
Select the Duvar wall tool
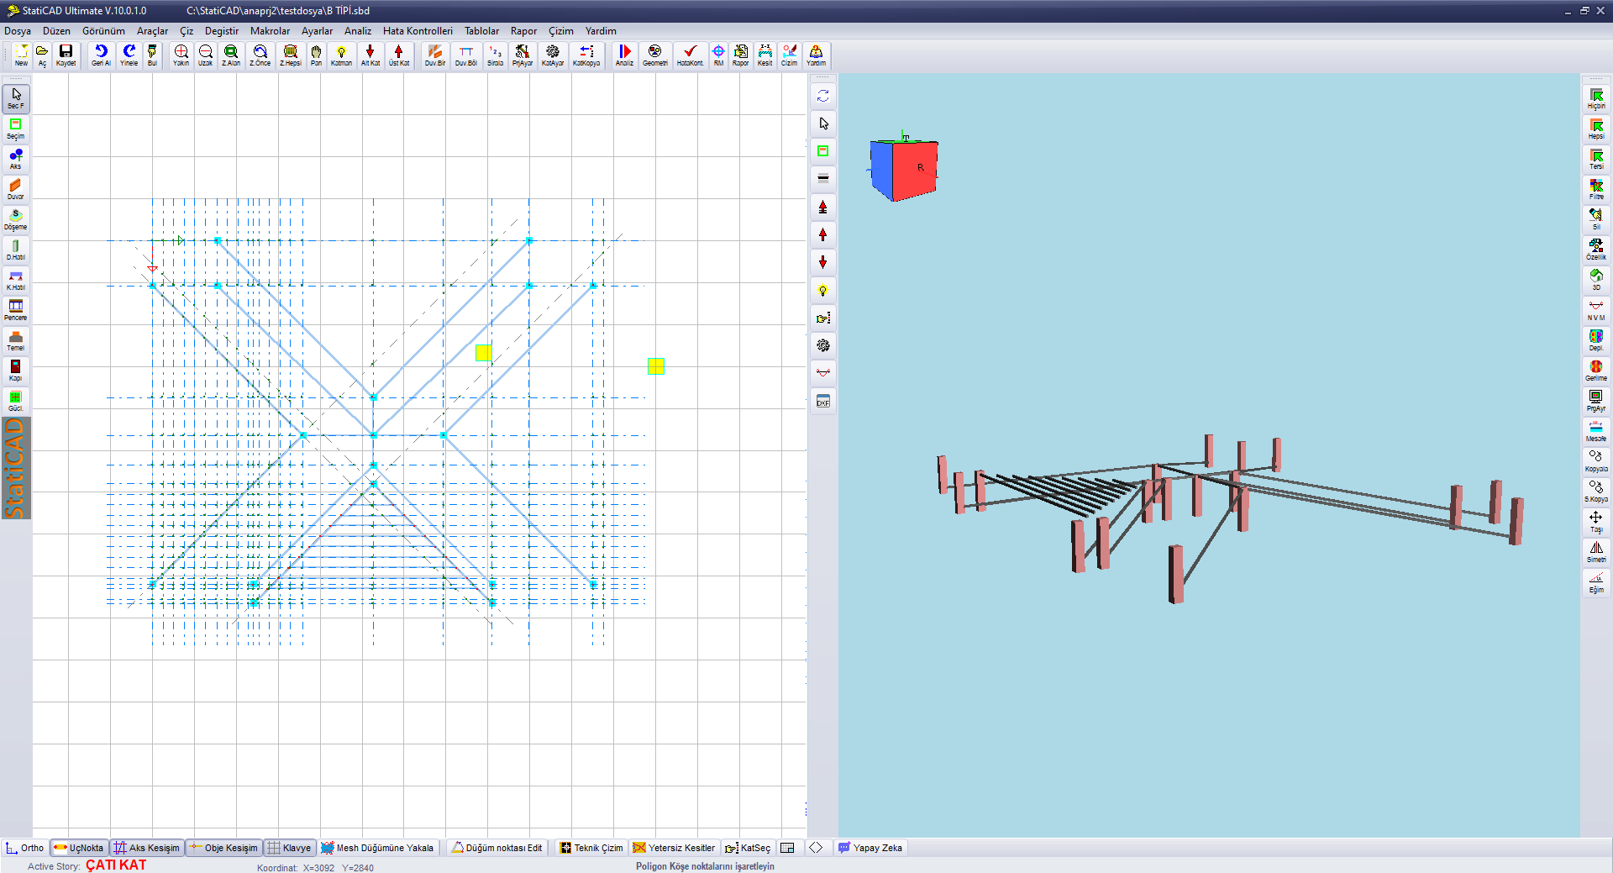pyautogui.click(x=16, y=189)
